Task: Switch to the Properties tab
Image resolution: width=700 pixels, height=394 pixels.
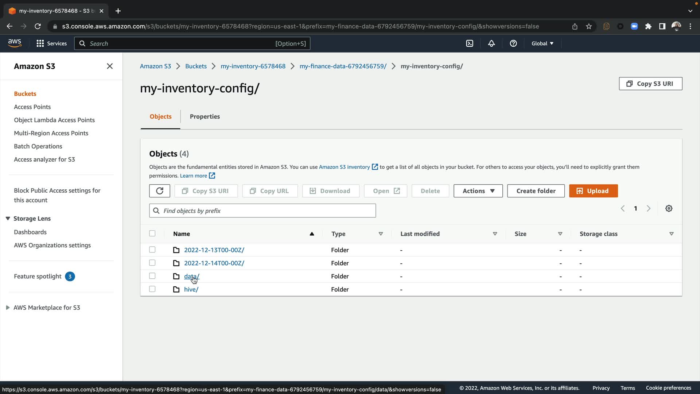Action: click(x=205, y=116)
